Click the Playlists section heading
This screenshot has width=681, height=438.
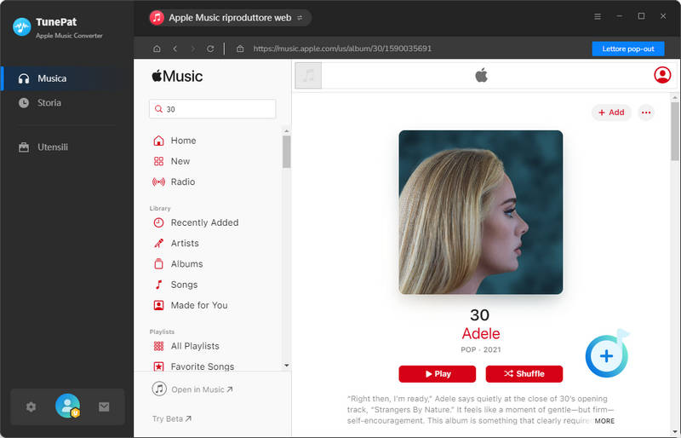(x=162, y=331)
